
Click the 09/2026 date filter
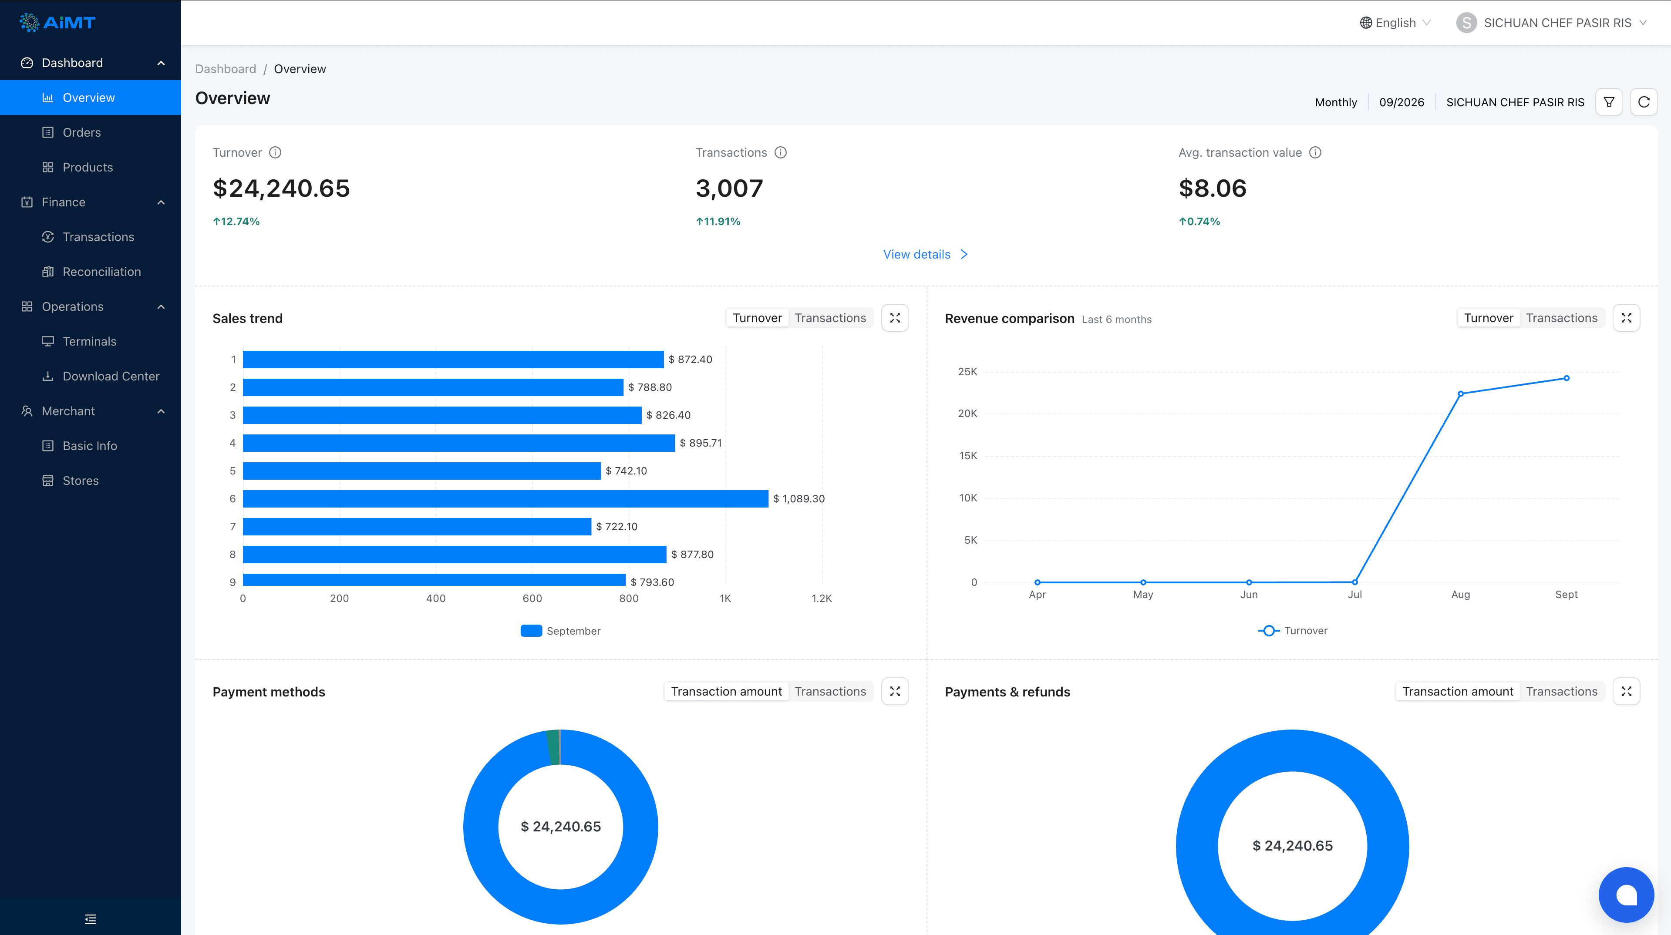(1401, 102)
